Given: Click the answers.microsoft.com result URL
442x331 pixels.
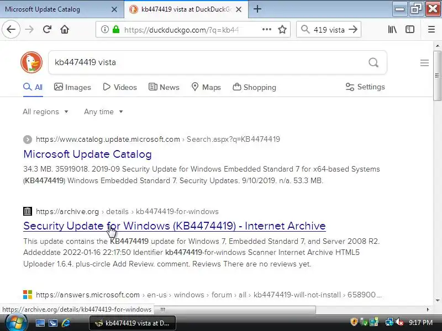Looking at the screenshot, I should [x=209, y=295].
